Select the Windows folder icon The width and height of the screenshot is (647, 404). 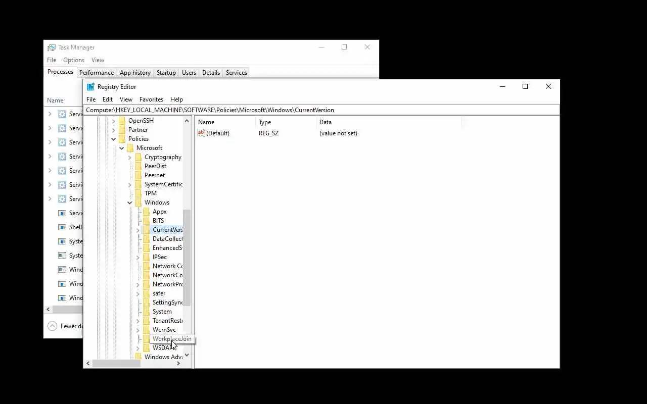tap(138, 203)
